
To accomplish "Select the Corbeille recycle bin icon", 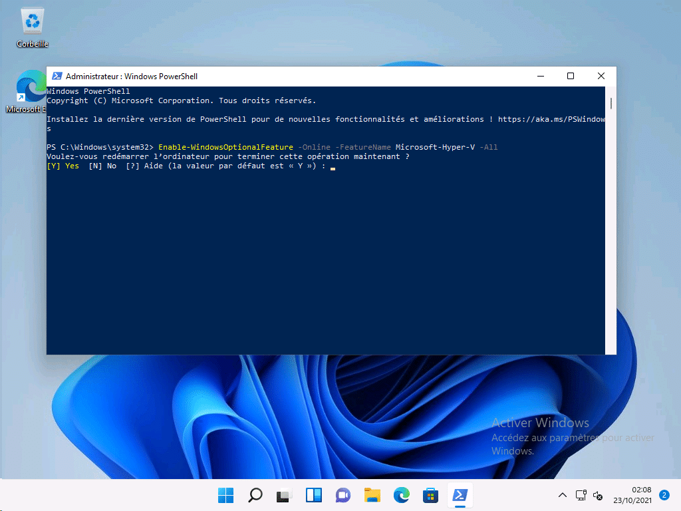I will tap(32, 27).
